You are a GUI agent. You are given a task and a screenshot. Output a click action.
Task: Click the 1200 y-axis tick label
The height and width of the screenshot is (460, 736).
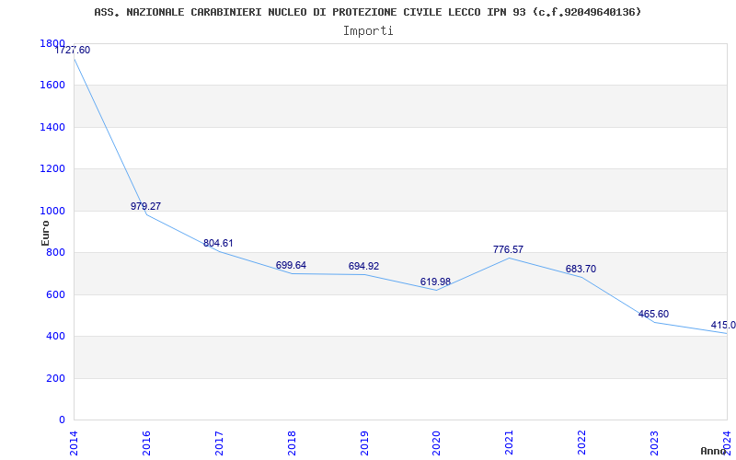point(52,169)
